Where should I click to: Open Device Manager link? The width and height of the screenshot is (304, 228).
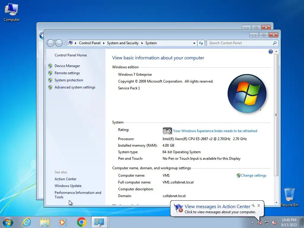[67, 66]
